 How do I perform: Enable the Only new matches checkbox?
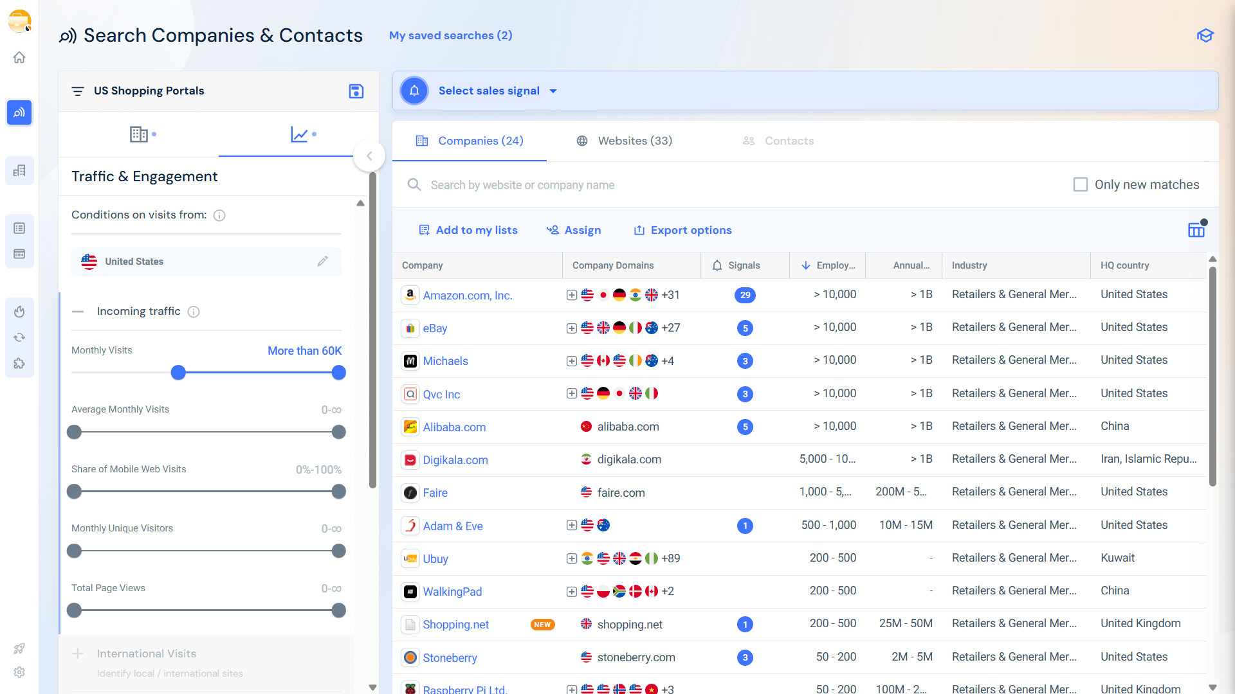pyautogui.click(x=1081, y=185)
